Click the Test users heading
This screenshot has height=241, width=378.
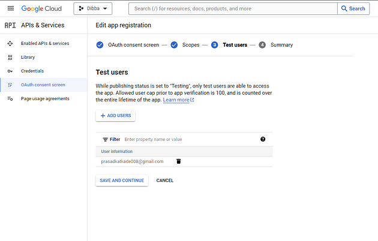click(x=112, y=72)
